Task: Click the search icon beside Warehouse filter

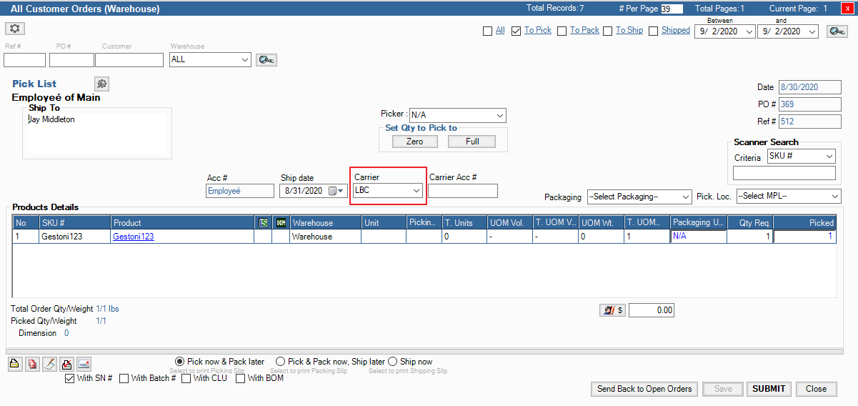Action: [x=266, y=60]
